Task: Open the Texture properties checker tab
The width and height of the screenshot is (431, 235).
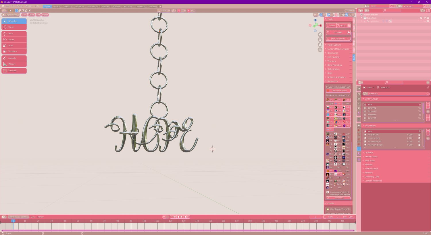Action: (359, 159)
